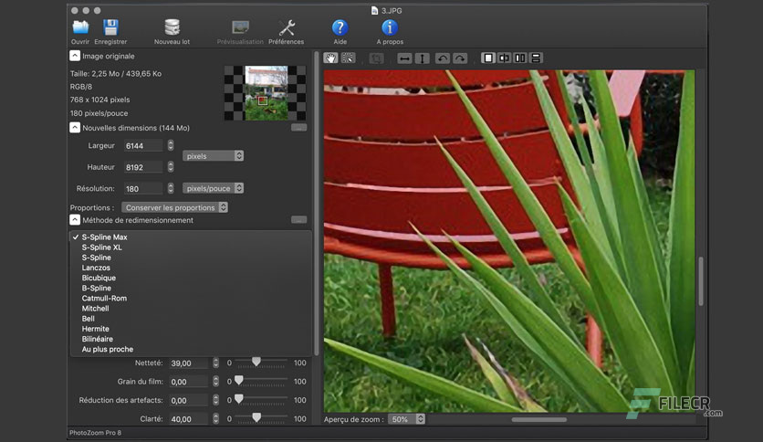
Task: Flip the image vertically
Action: tap(423, 58)
